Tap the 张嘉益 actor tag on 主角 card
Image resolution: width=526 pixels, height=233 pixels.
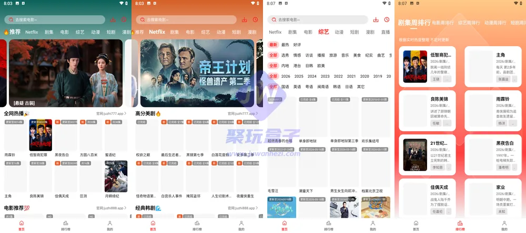click(503, 79)
